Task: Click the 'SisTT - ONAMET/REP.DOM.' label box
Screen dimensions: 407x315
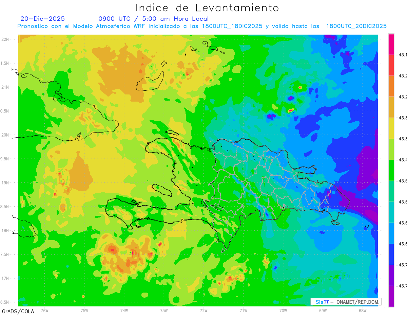Action: point(346,302)
